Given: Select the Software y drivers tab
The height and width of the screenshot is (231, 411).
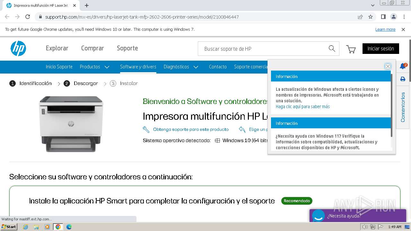Looking at the screenshot, I should pos(138,67).
